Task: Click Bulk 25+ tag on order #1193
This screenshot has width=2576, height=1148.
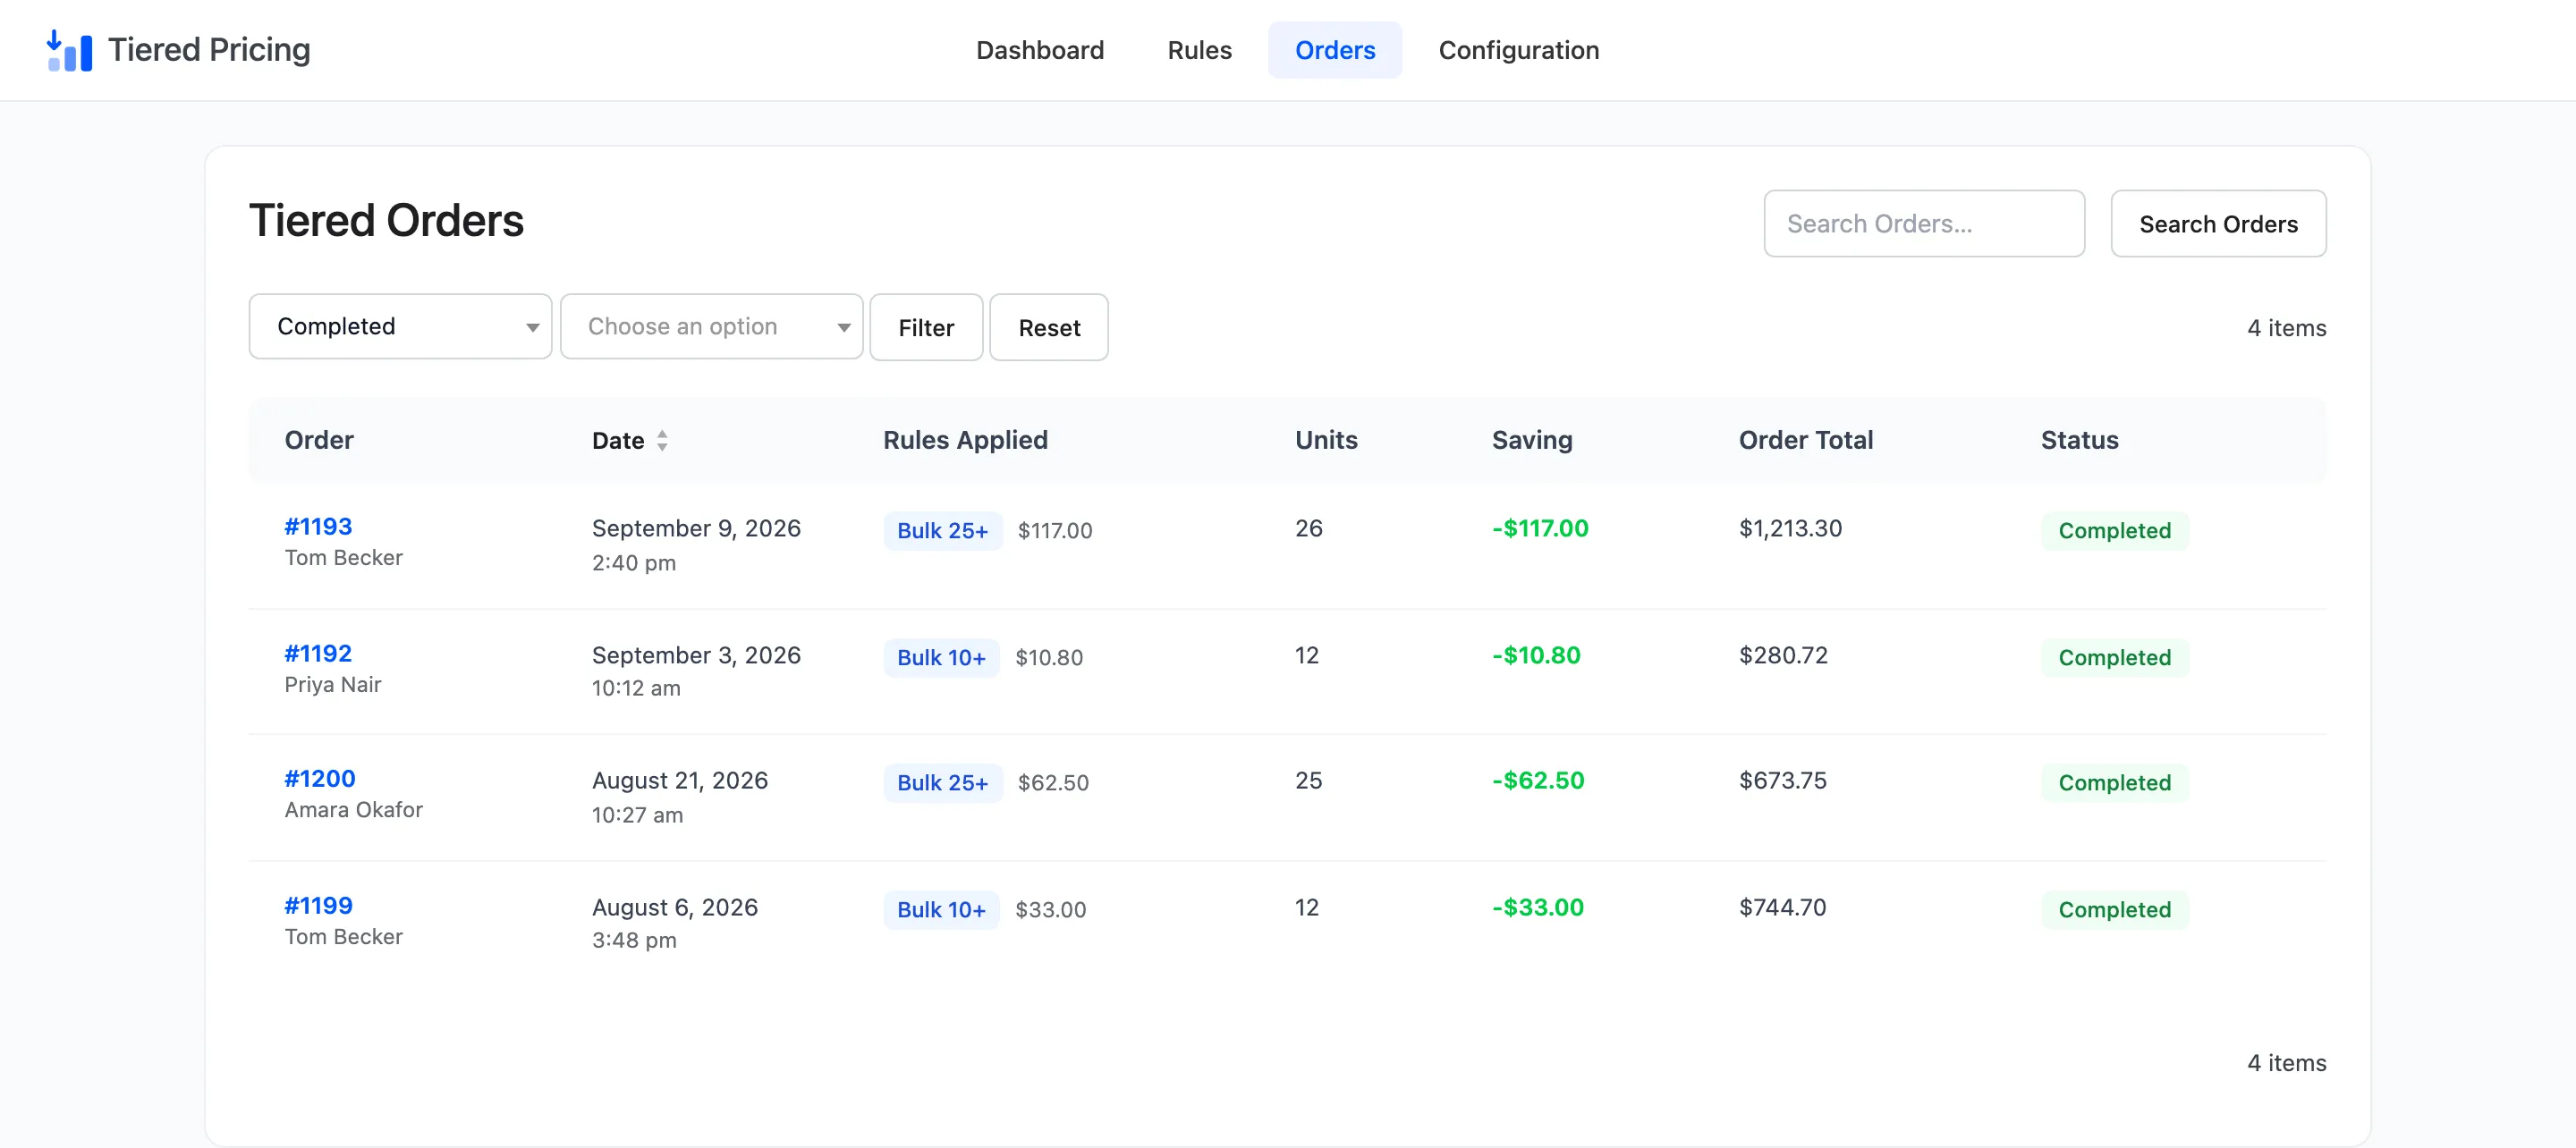Action: pyautogui.click(x=942, y=531)
